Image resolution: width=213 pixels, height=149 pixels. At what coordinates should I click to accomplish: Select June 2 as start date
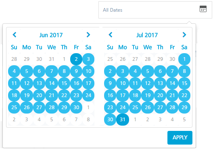[76, 59]
